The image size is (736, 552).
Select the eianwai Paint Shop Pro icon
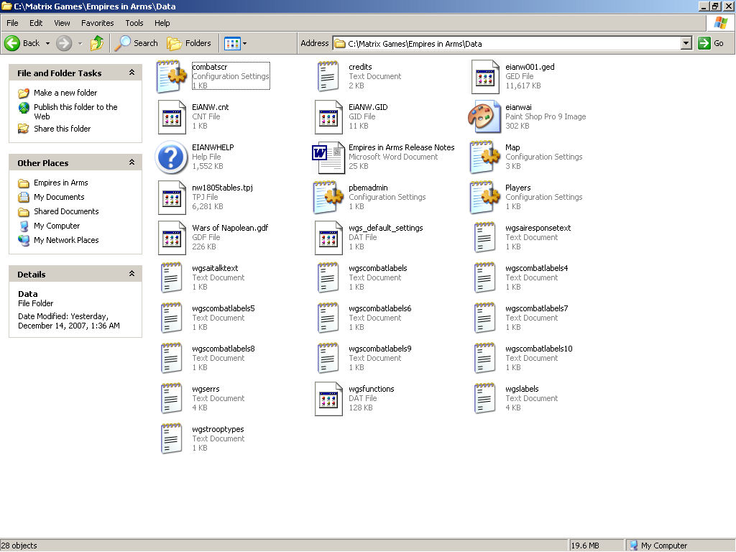point(484,116)
